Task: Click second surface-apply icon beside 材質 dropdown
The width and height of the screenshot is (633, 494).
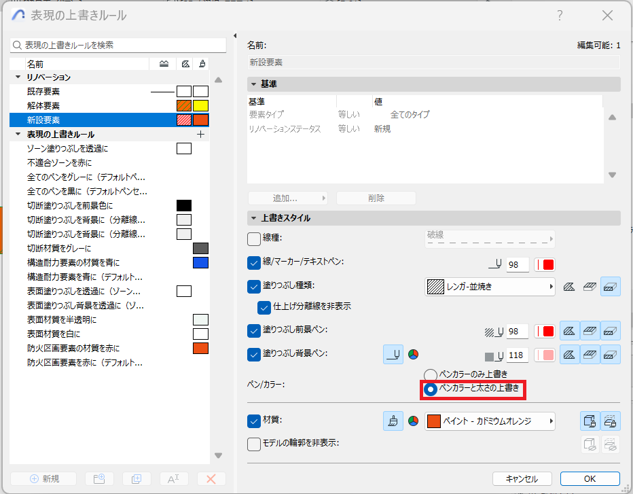Action: [610, 421]
